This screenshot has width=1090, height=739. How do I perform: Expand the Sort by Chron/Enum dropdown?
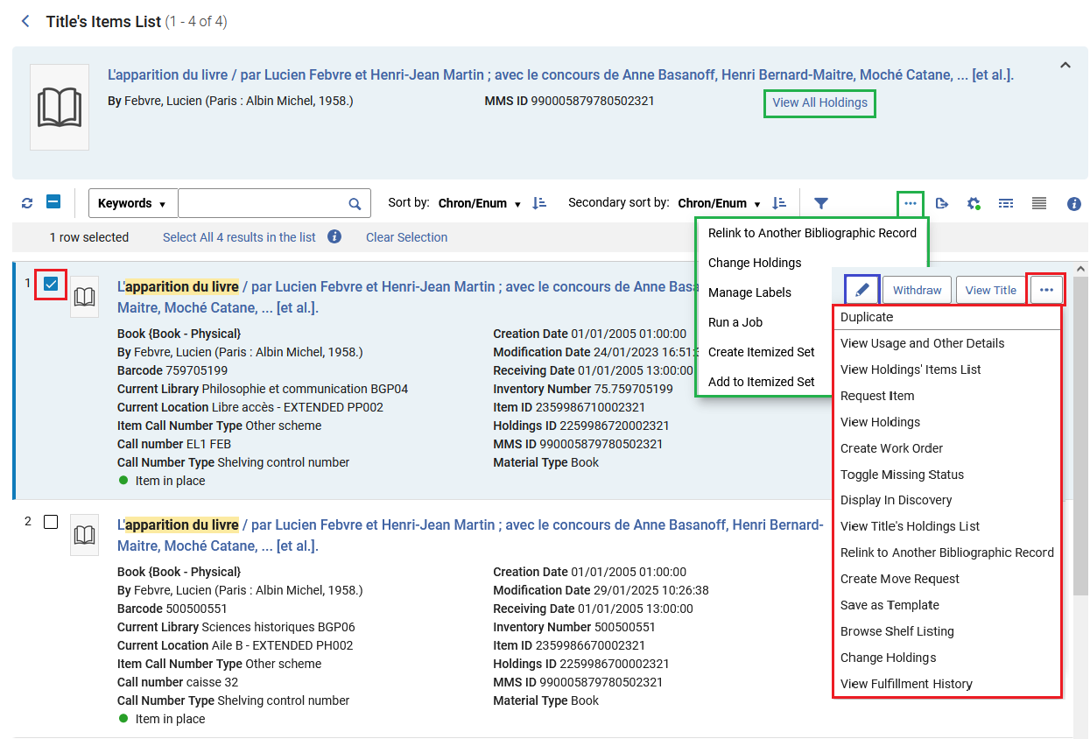click(480, 203)
